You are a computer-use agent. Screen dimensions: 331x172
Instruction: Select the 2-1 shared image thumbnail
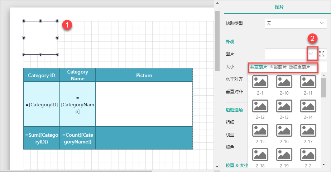(x=260, y=82)
